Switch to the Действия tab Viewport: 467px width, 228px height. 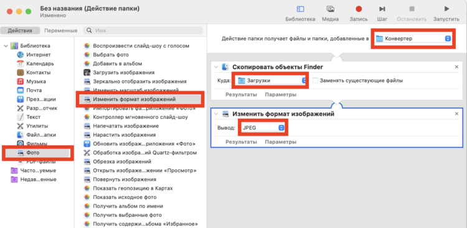20,30
